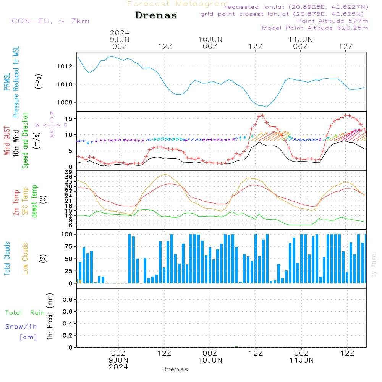Select the "11JUN" date label on the top axis
The height and width of the screenshot is (382, 382).
[301, 39]
